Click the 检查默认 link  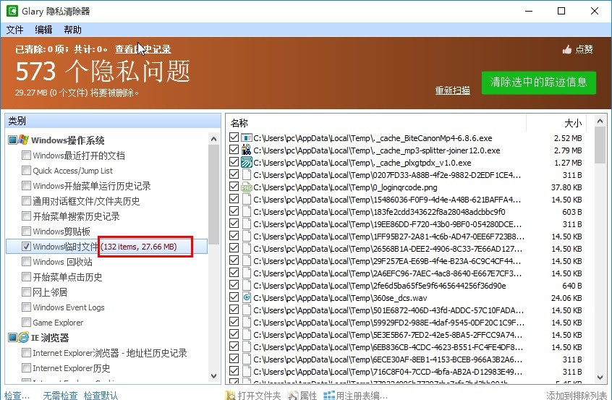click(101, 396)
